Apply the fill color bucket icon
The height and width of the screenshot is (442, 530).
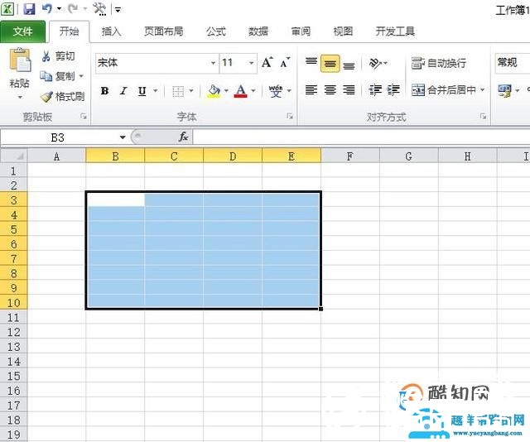click(214, 90)
